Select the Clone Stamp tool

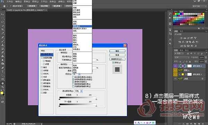point(2,45)
